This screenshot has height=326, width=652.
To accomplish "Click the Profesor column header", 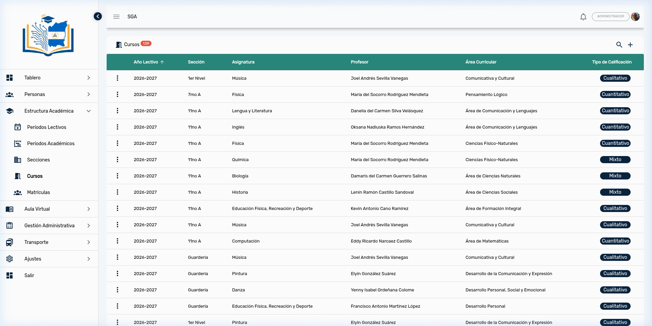I will (x=359, y=62).
